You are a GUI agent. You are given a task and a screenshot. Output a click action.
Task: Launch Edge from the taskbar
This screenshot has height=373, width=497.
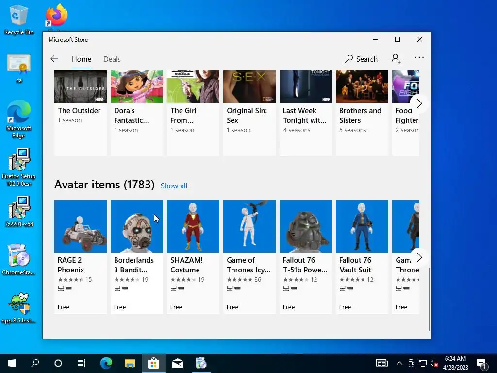pos(106,363)
